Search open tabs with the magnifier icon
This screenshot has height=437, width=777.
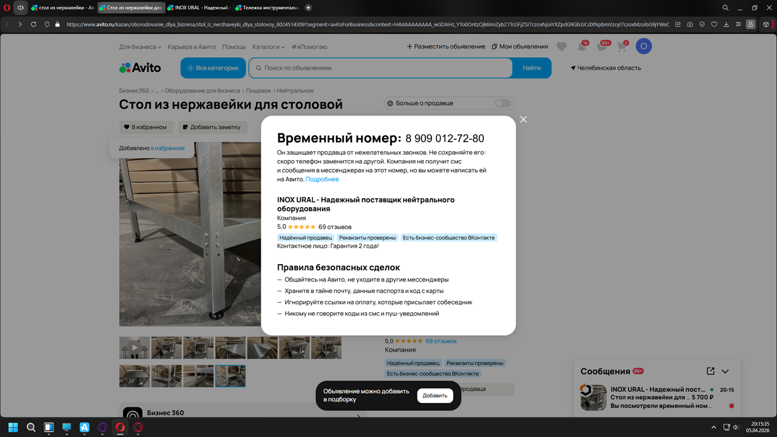coord(725,8)
